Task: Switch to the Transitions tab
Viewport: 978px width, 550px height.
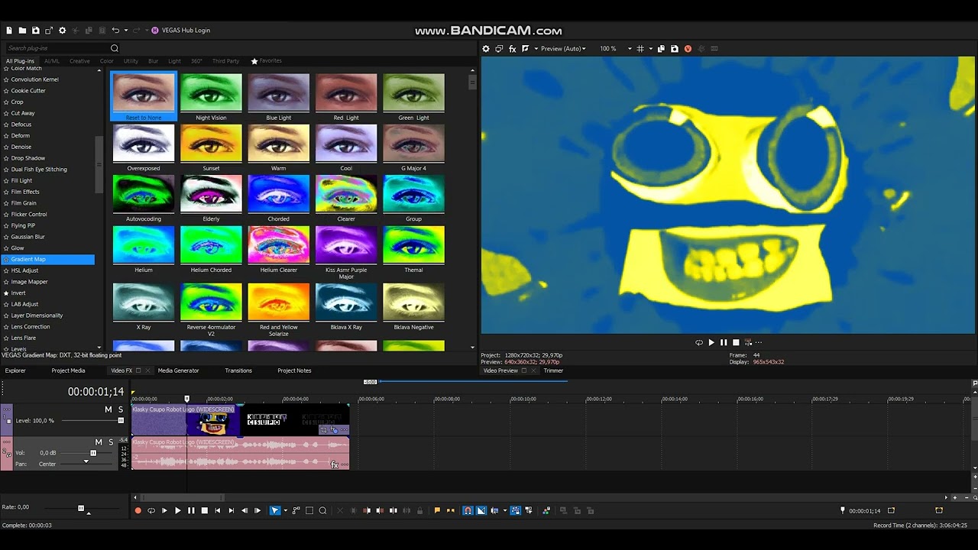Action: pos(238,370)
